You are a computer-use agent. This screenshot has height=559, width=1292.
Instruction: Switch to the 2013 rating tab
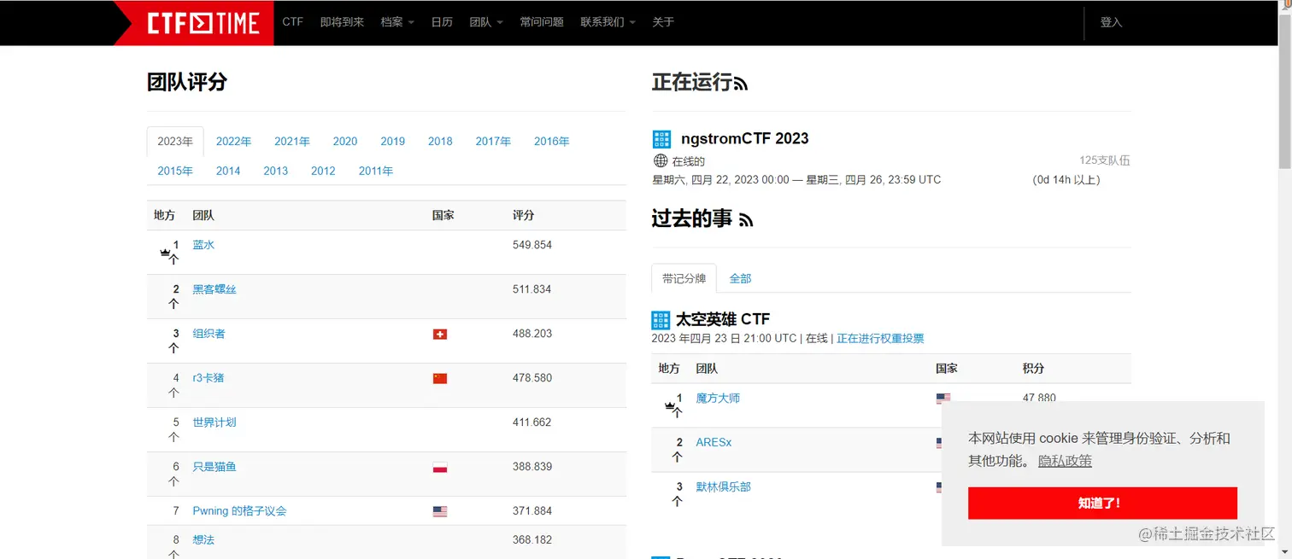(x=276, y=171)
